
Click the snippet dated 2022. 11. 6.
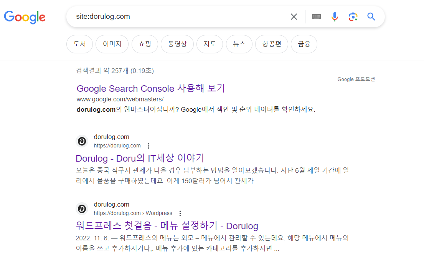(212, 243)
